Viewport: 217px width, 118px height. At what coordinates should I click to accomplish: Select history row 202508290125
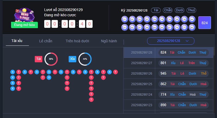pyautogui.click(x=168, y=84)
